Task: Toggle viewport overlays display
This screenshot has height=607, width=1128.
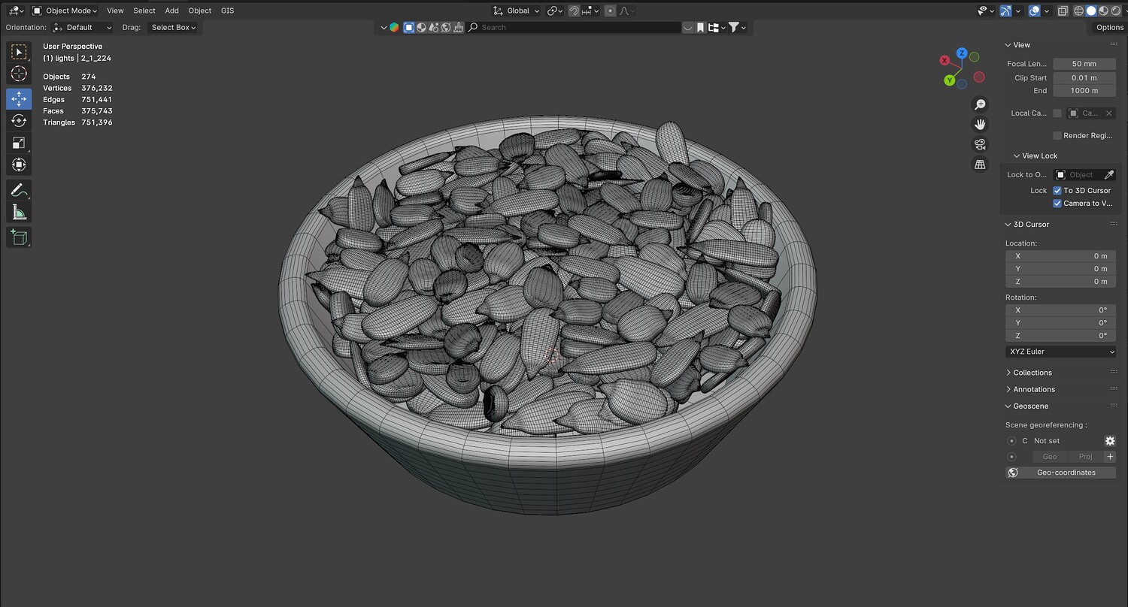Action: (x=1035, y=11)
